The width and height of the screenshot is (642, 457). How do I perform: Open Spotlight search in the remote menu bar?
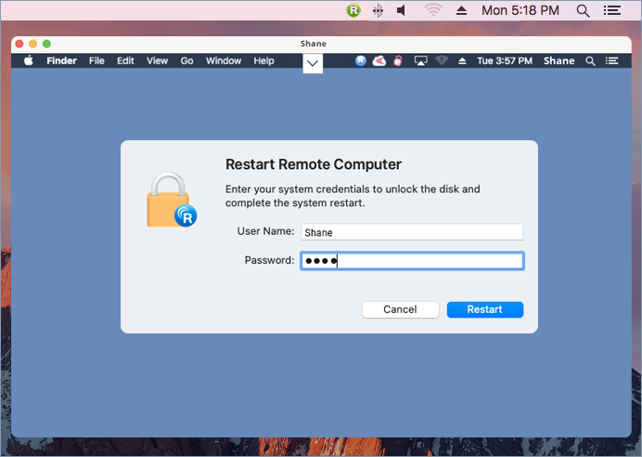(590, 61)
